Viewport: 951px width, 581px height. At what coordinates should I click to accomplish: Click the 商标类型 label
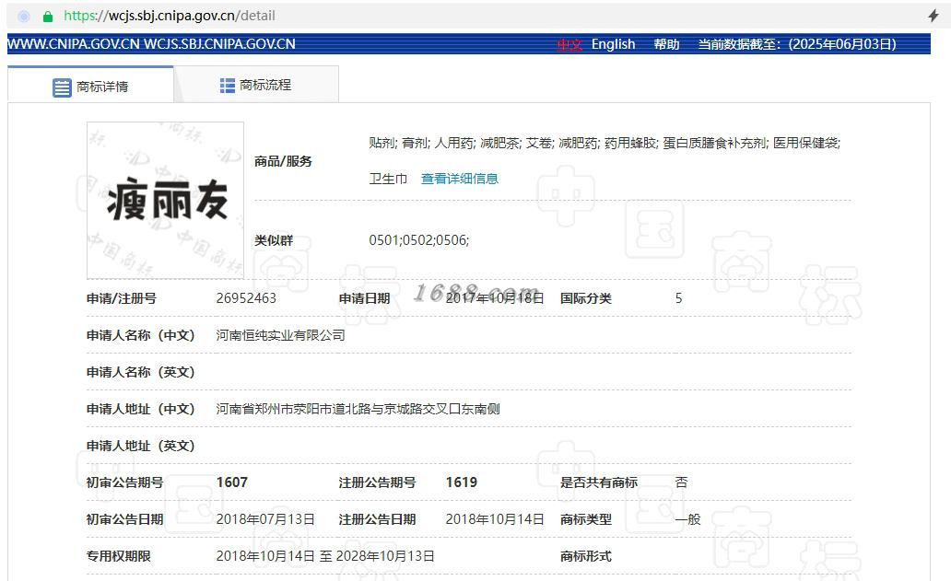pos(586,519)
